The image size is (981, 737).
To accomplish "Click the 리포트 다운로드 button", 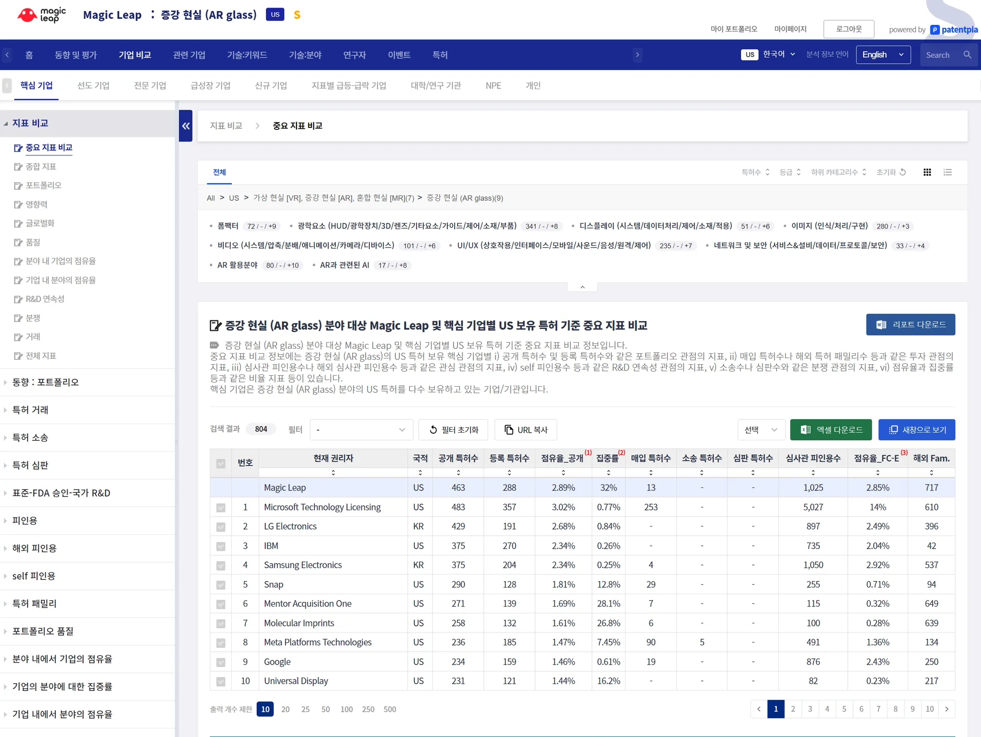I will point(910,325).
